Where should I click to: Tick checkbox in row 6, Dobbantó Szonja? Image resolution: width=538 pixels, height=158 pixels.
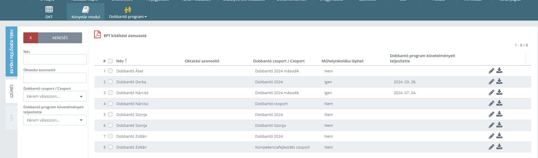[110, 125]
